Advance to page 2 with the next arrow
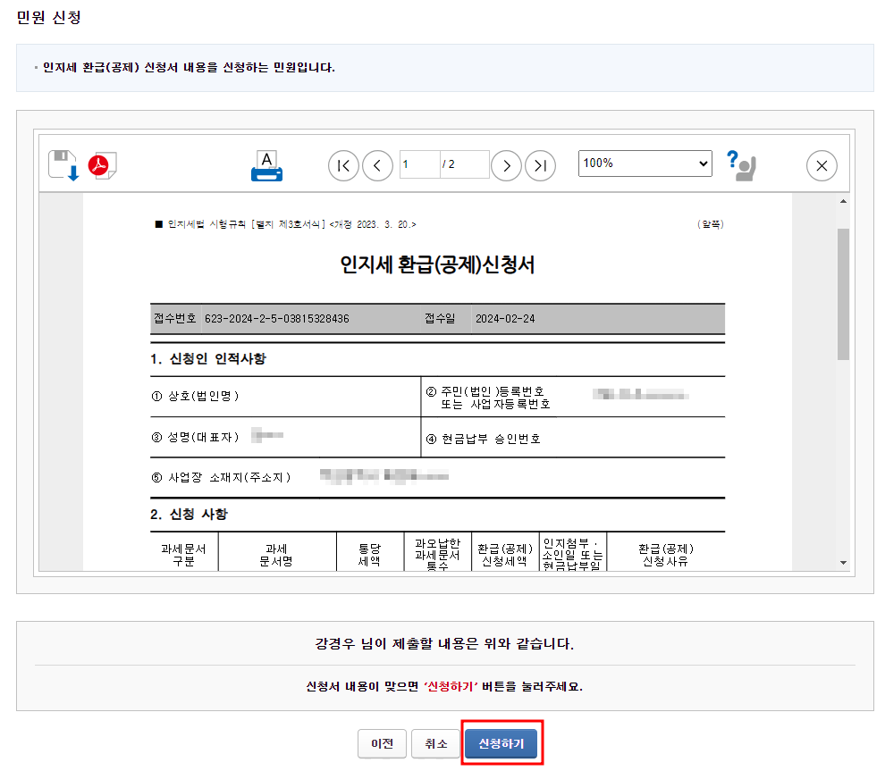This screenshot has width=885, height=771. [x=506, y=165]
